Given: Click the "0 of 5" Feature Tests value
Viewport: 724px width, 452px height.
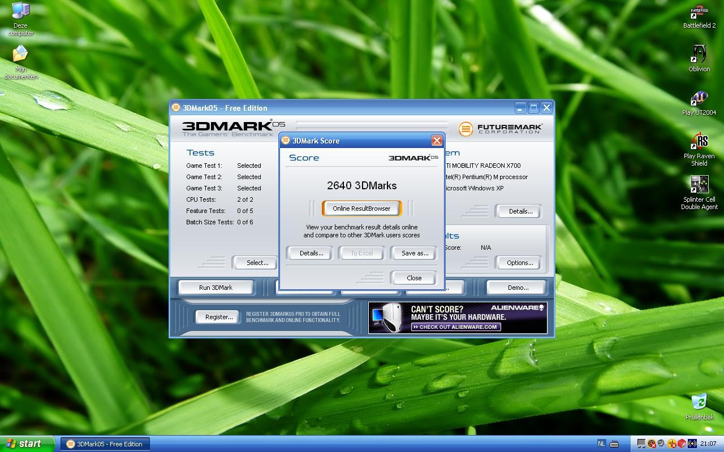Looking at the screenshot, I should point(245,211).
